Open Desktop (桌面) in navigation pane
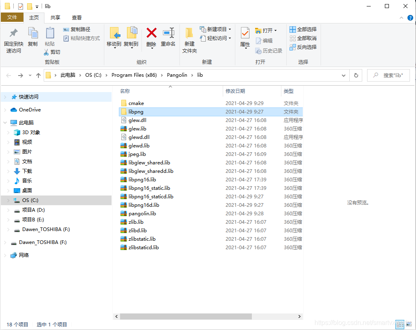416x330 pixels. 23,190
